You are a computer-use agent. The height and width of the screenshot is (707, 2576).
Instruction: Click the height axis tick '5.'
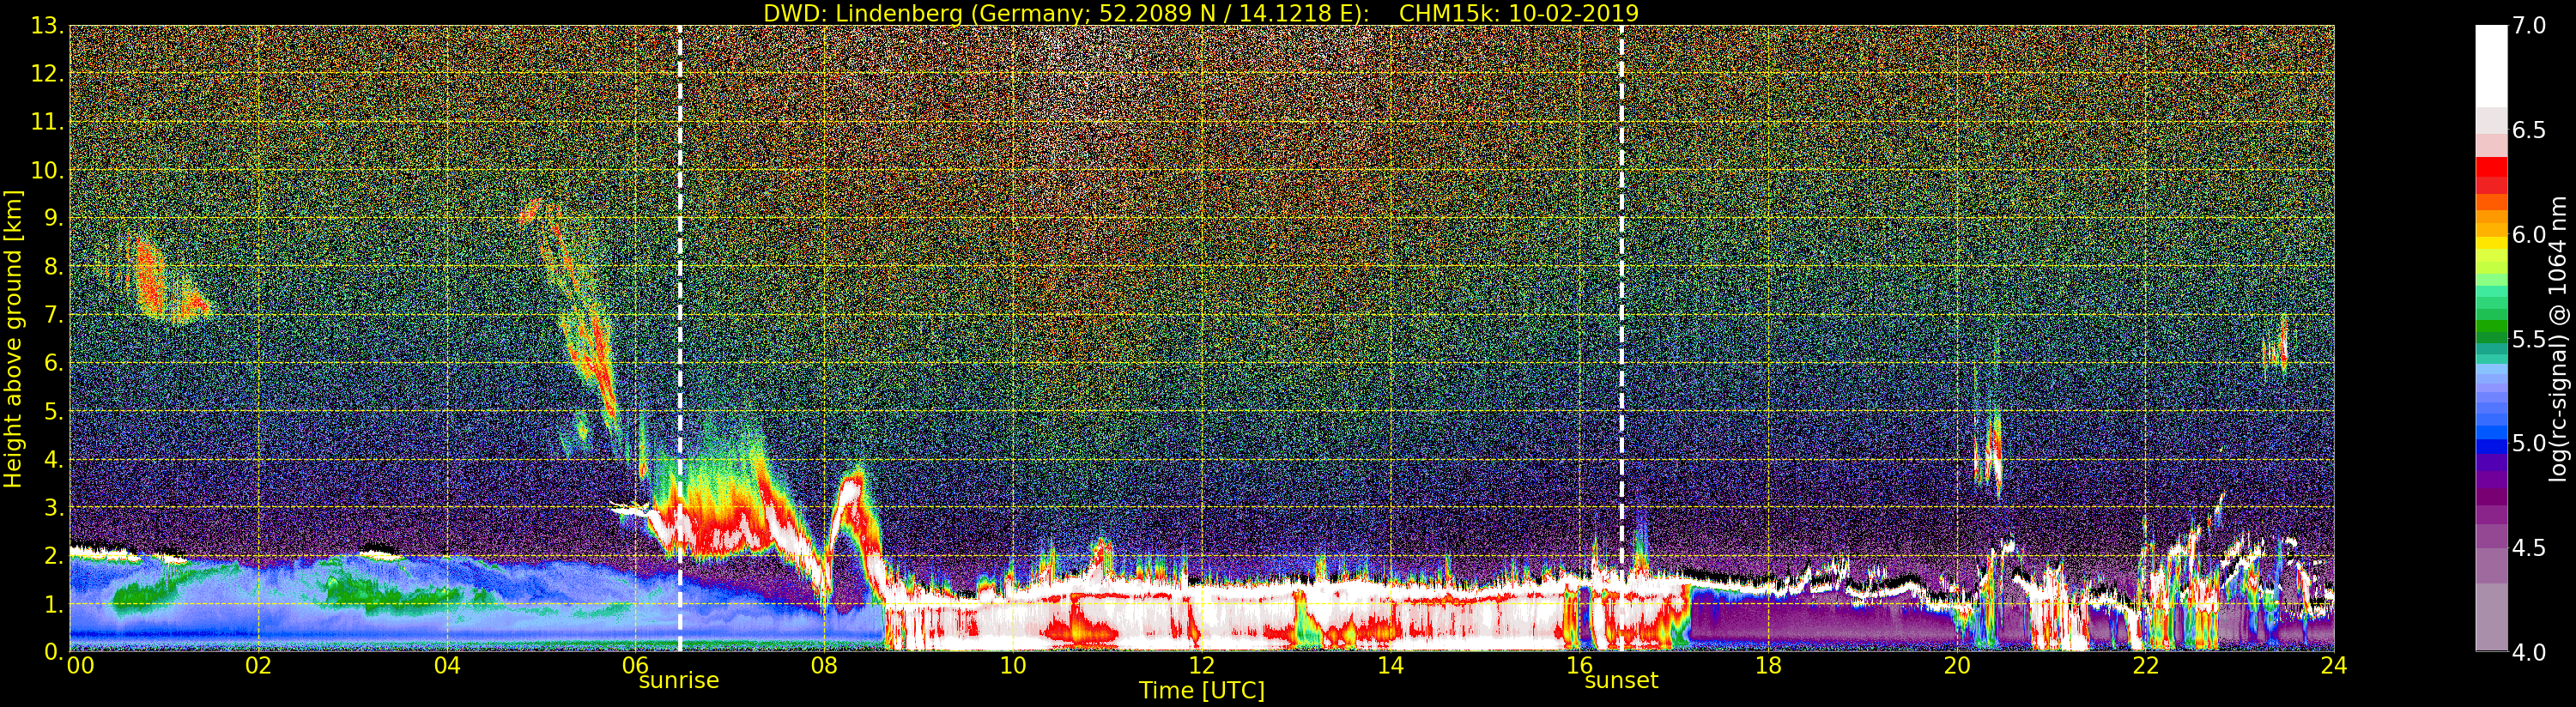53,411
